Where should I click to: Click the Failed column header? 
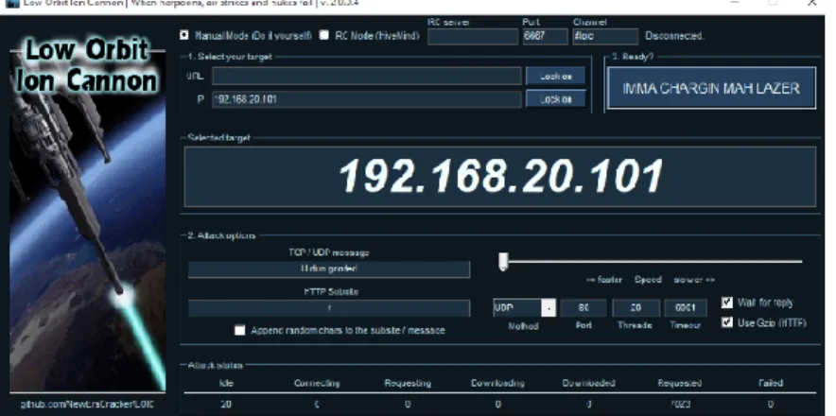coord(771,383)
